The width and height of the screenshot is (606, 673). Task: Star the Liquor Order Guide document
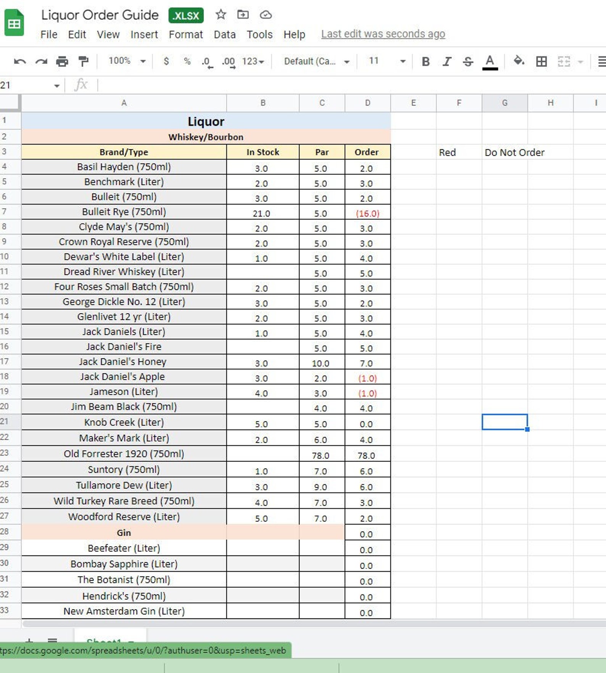click(221, 15)
